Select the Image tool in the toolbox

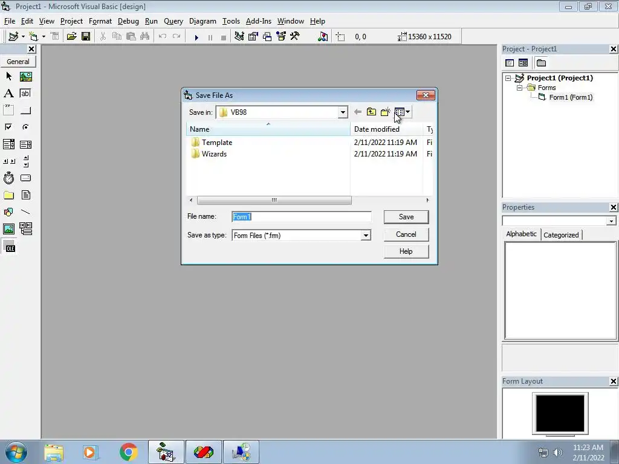click(x=8, y=228)
